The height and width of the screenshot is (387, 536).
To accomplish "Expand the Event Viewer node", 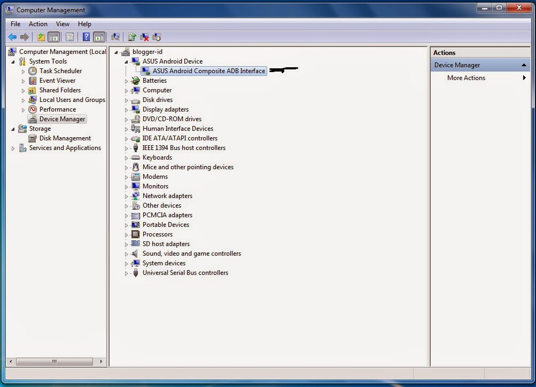I will coord(23,81).
